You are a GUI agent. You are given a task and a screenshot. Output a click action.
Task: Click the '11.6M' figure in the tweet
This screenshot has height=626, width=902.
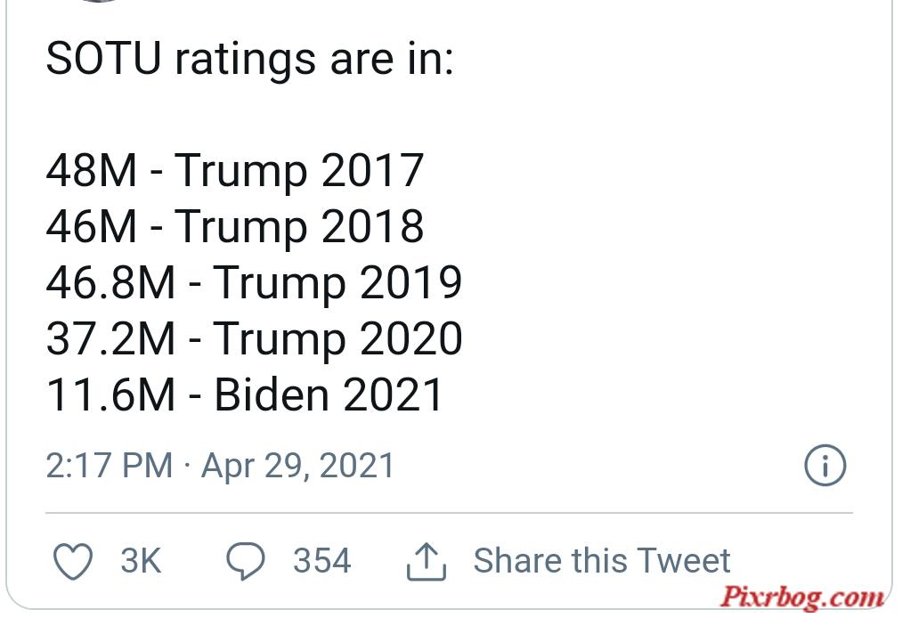[x=110, y=394]
